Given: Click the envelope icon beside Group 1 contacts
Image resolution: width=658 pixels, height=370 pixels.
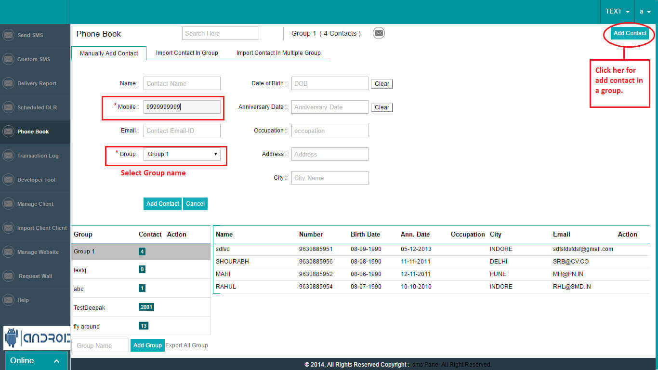Looking at the screenshot, I should point(379,33).
